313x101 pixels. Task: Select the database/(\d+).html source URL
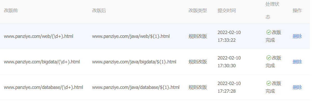tap(43, 87)
